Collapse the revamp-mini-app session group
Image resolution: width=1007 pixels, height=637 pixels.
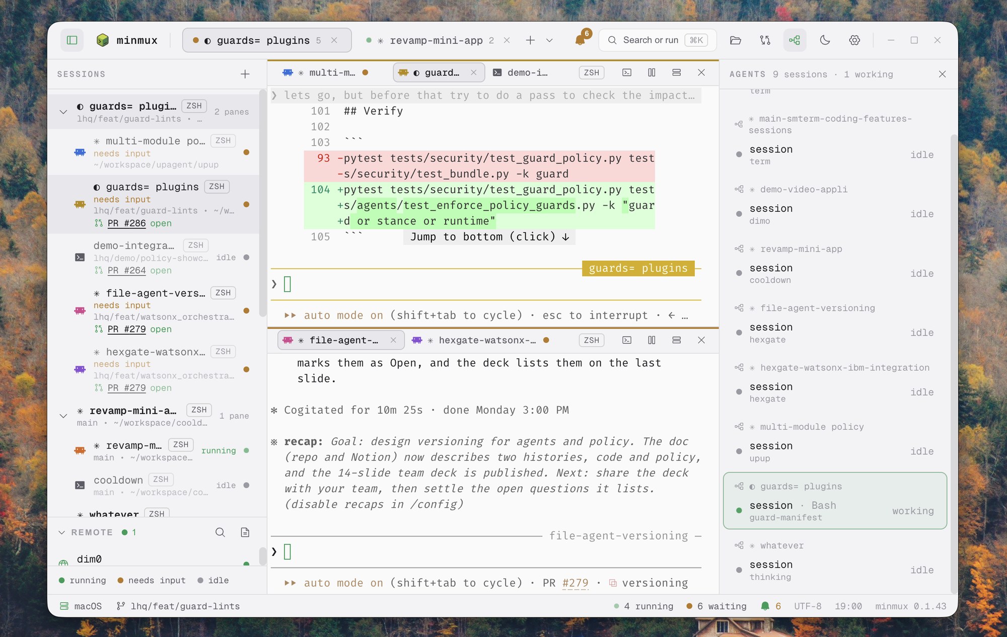(63, 416)
